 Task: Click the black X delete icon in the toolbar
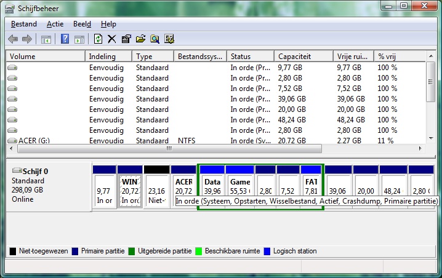[x=111, y=39]
